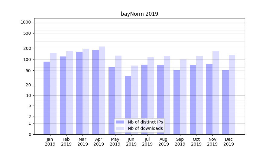Screen dimensions: 272x151
Task: Click the November 2019 downloads bar
Action: [216, 92]
